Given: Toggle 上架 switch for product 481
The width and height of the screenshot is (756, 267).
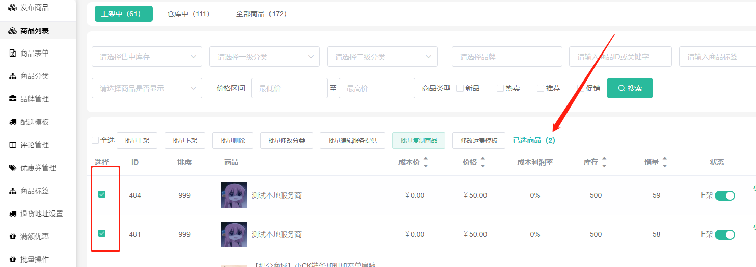Looking at the screenshot, I should click(x=724, y=235).
